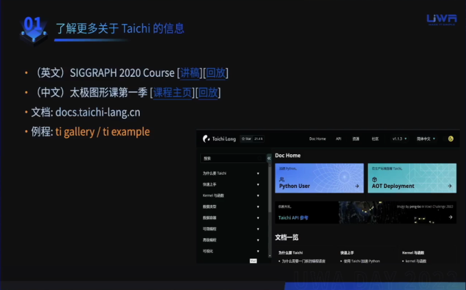Open the API nav item
Viewport: 466px width, 290px height.
339,139
